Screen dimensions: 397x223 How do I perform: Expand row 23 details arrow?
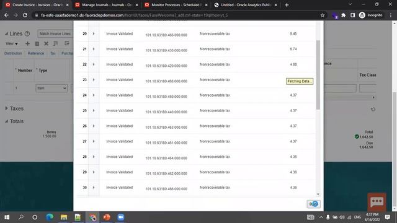pos(94,80)
